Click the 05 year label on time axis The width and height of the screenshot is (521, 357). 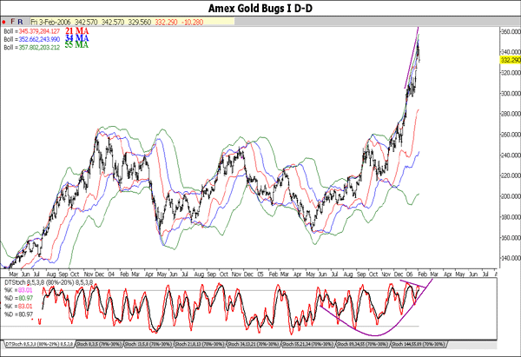260,274
